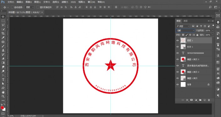Open the 编辑(E) menu
This screenshot has width=221, height=117.
[x=20, y=2]
